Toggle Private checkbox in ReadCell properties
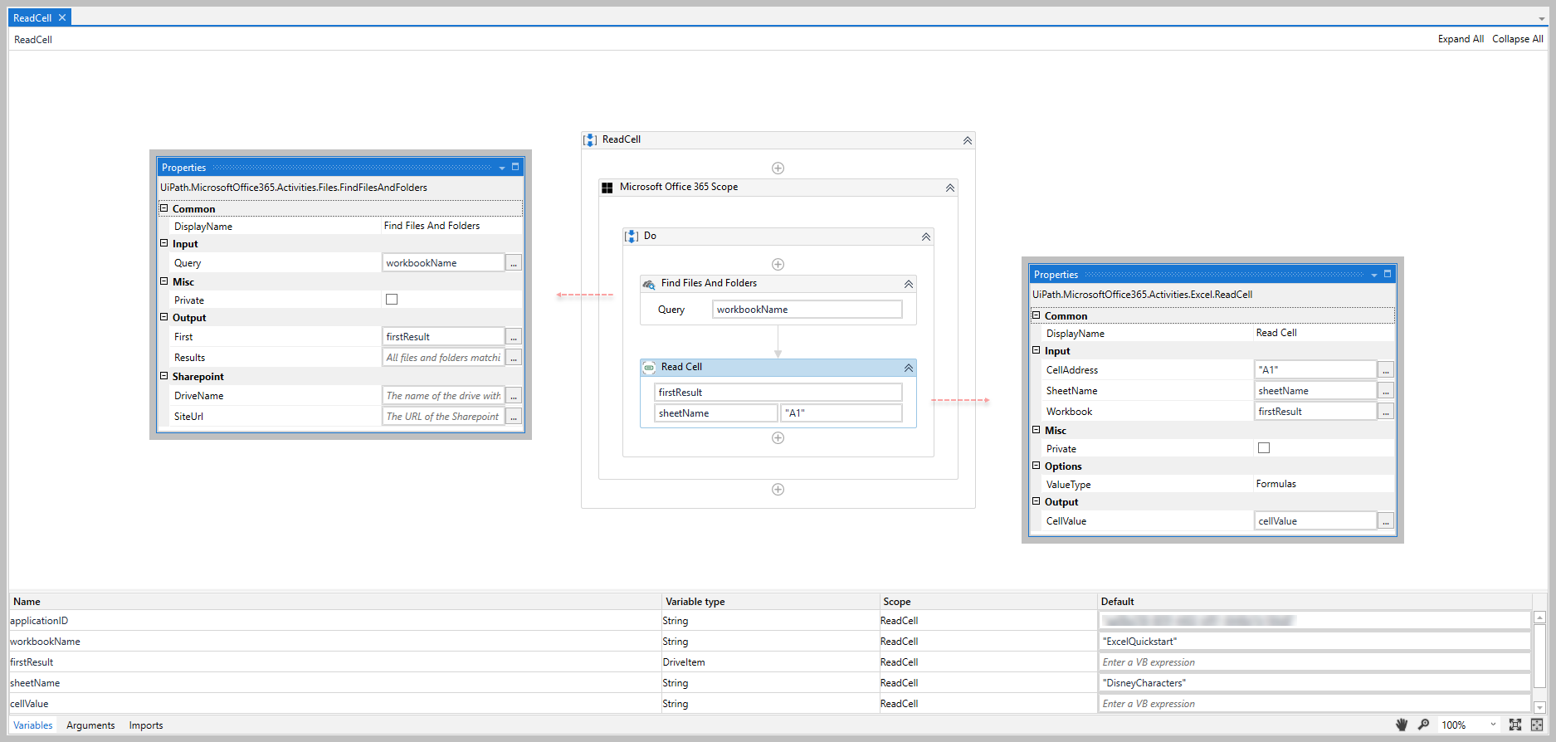The width and height of the screenshot is (1556, 742). click(1264, 448)
